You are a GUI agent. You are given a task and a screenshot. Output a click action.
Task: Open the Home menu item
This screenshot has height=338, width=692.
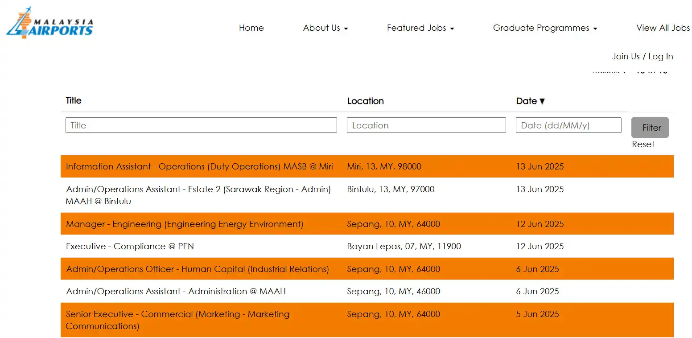(251, 28)
